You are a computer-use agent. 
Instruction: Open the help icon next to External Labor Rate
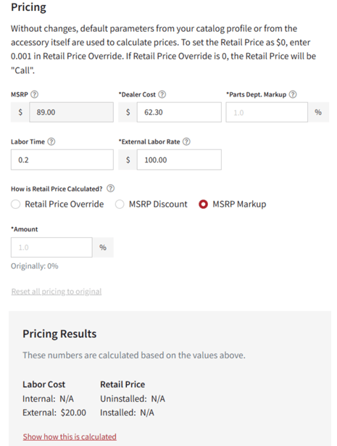coord(186,141)
